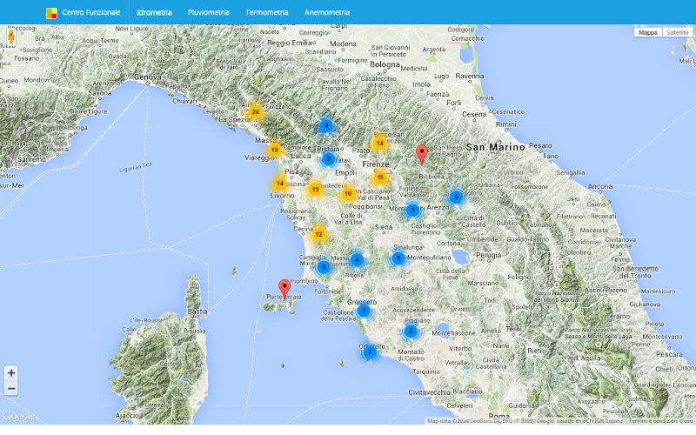Open the yellow cluster labeled 12

pyautogui.click(x=318, y=234)
